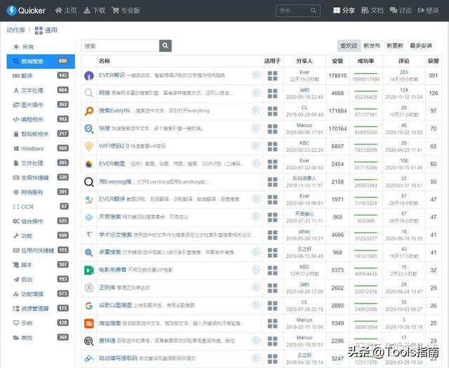This screenshot has height=368, width=449.
Task: Select the 最多安装 sort tab
Action: coord(421,46)
